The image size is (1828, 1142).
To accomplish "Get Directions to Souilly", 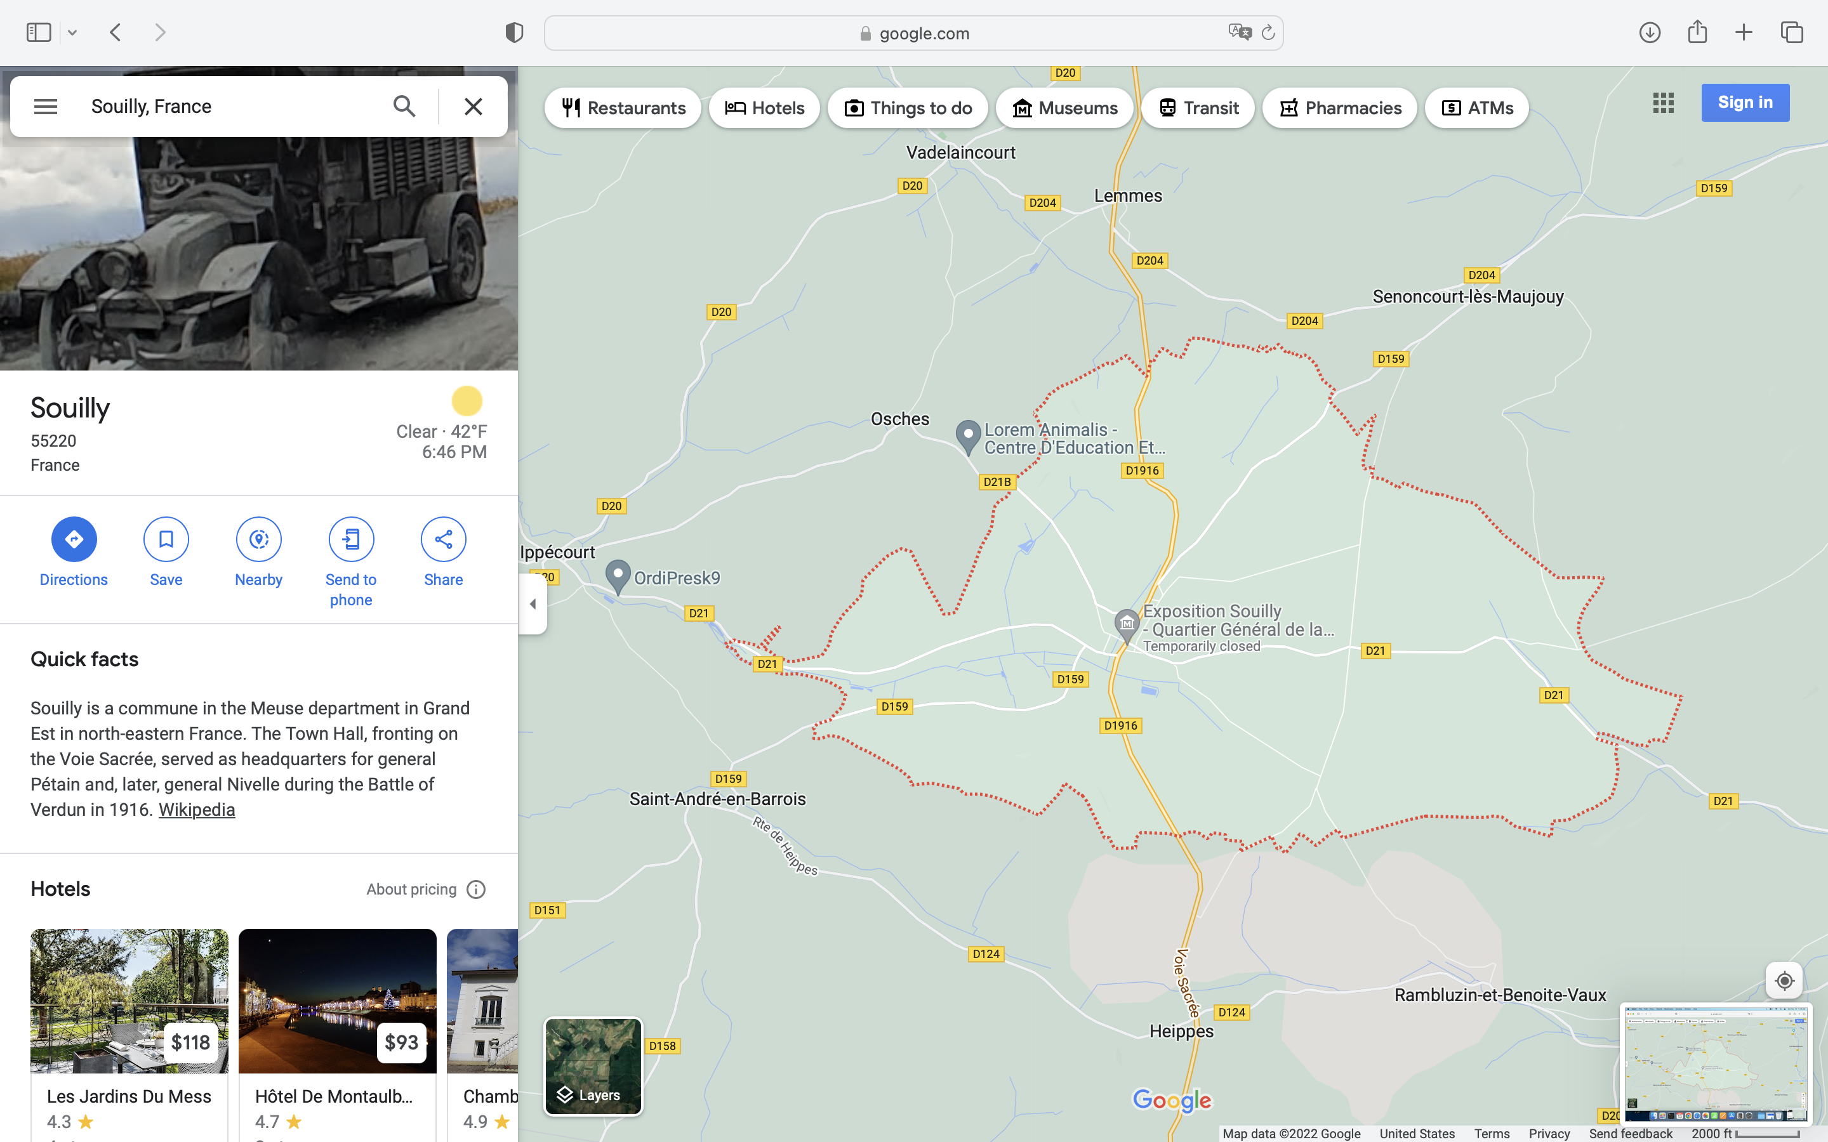I will tap(73, 539).
